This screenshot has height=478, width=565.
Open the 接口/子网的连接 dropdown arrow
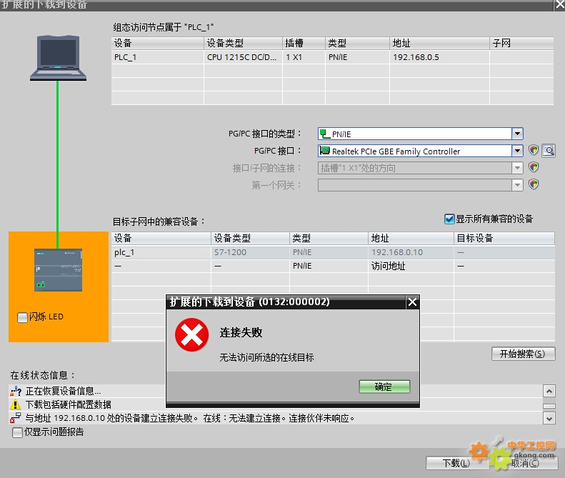[517, 168]
